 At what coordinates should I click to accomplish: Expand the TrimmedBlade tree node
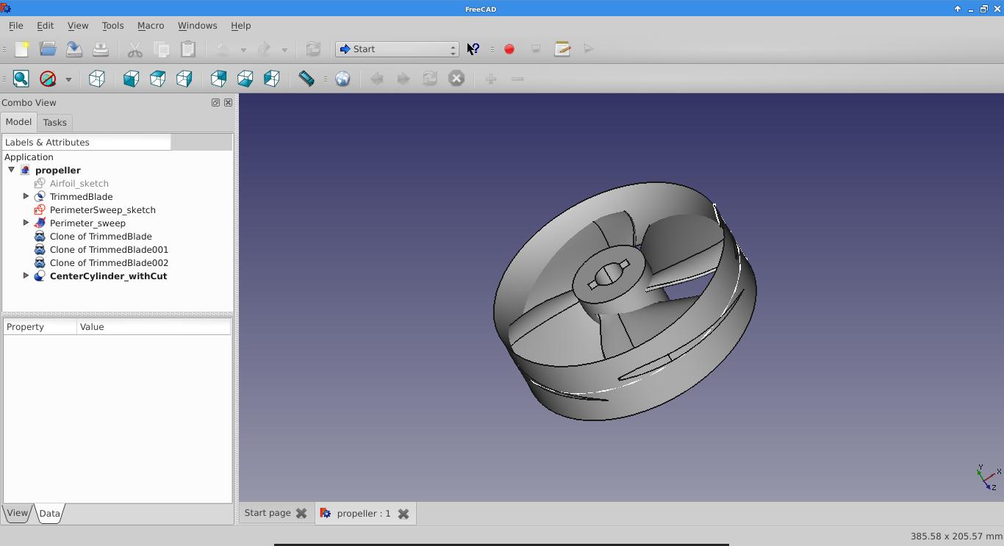pos(26,196)
